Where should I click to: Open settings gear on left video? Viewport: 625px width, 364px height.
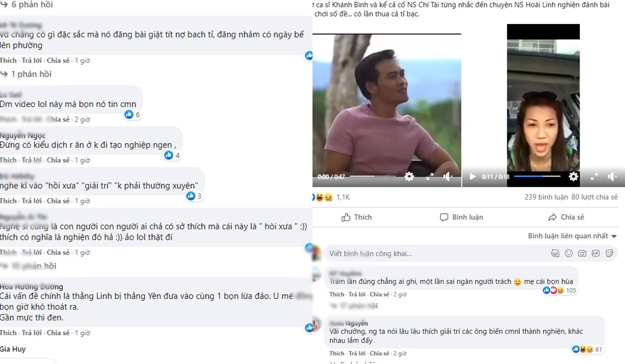tap(409, 177)
